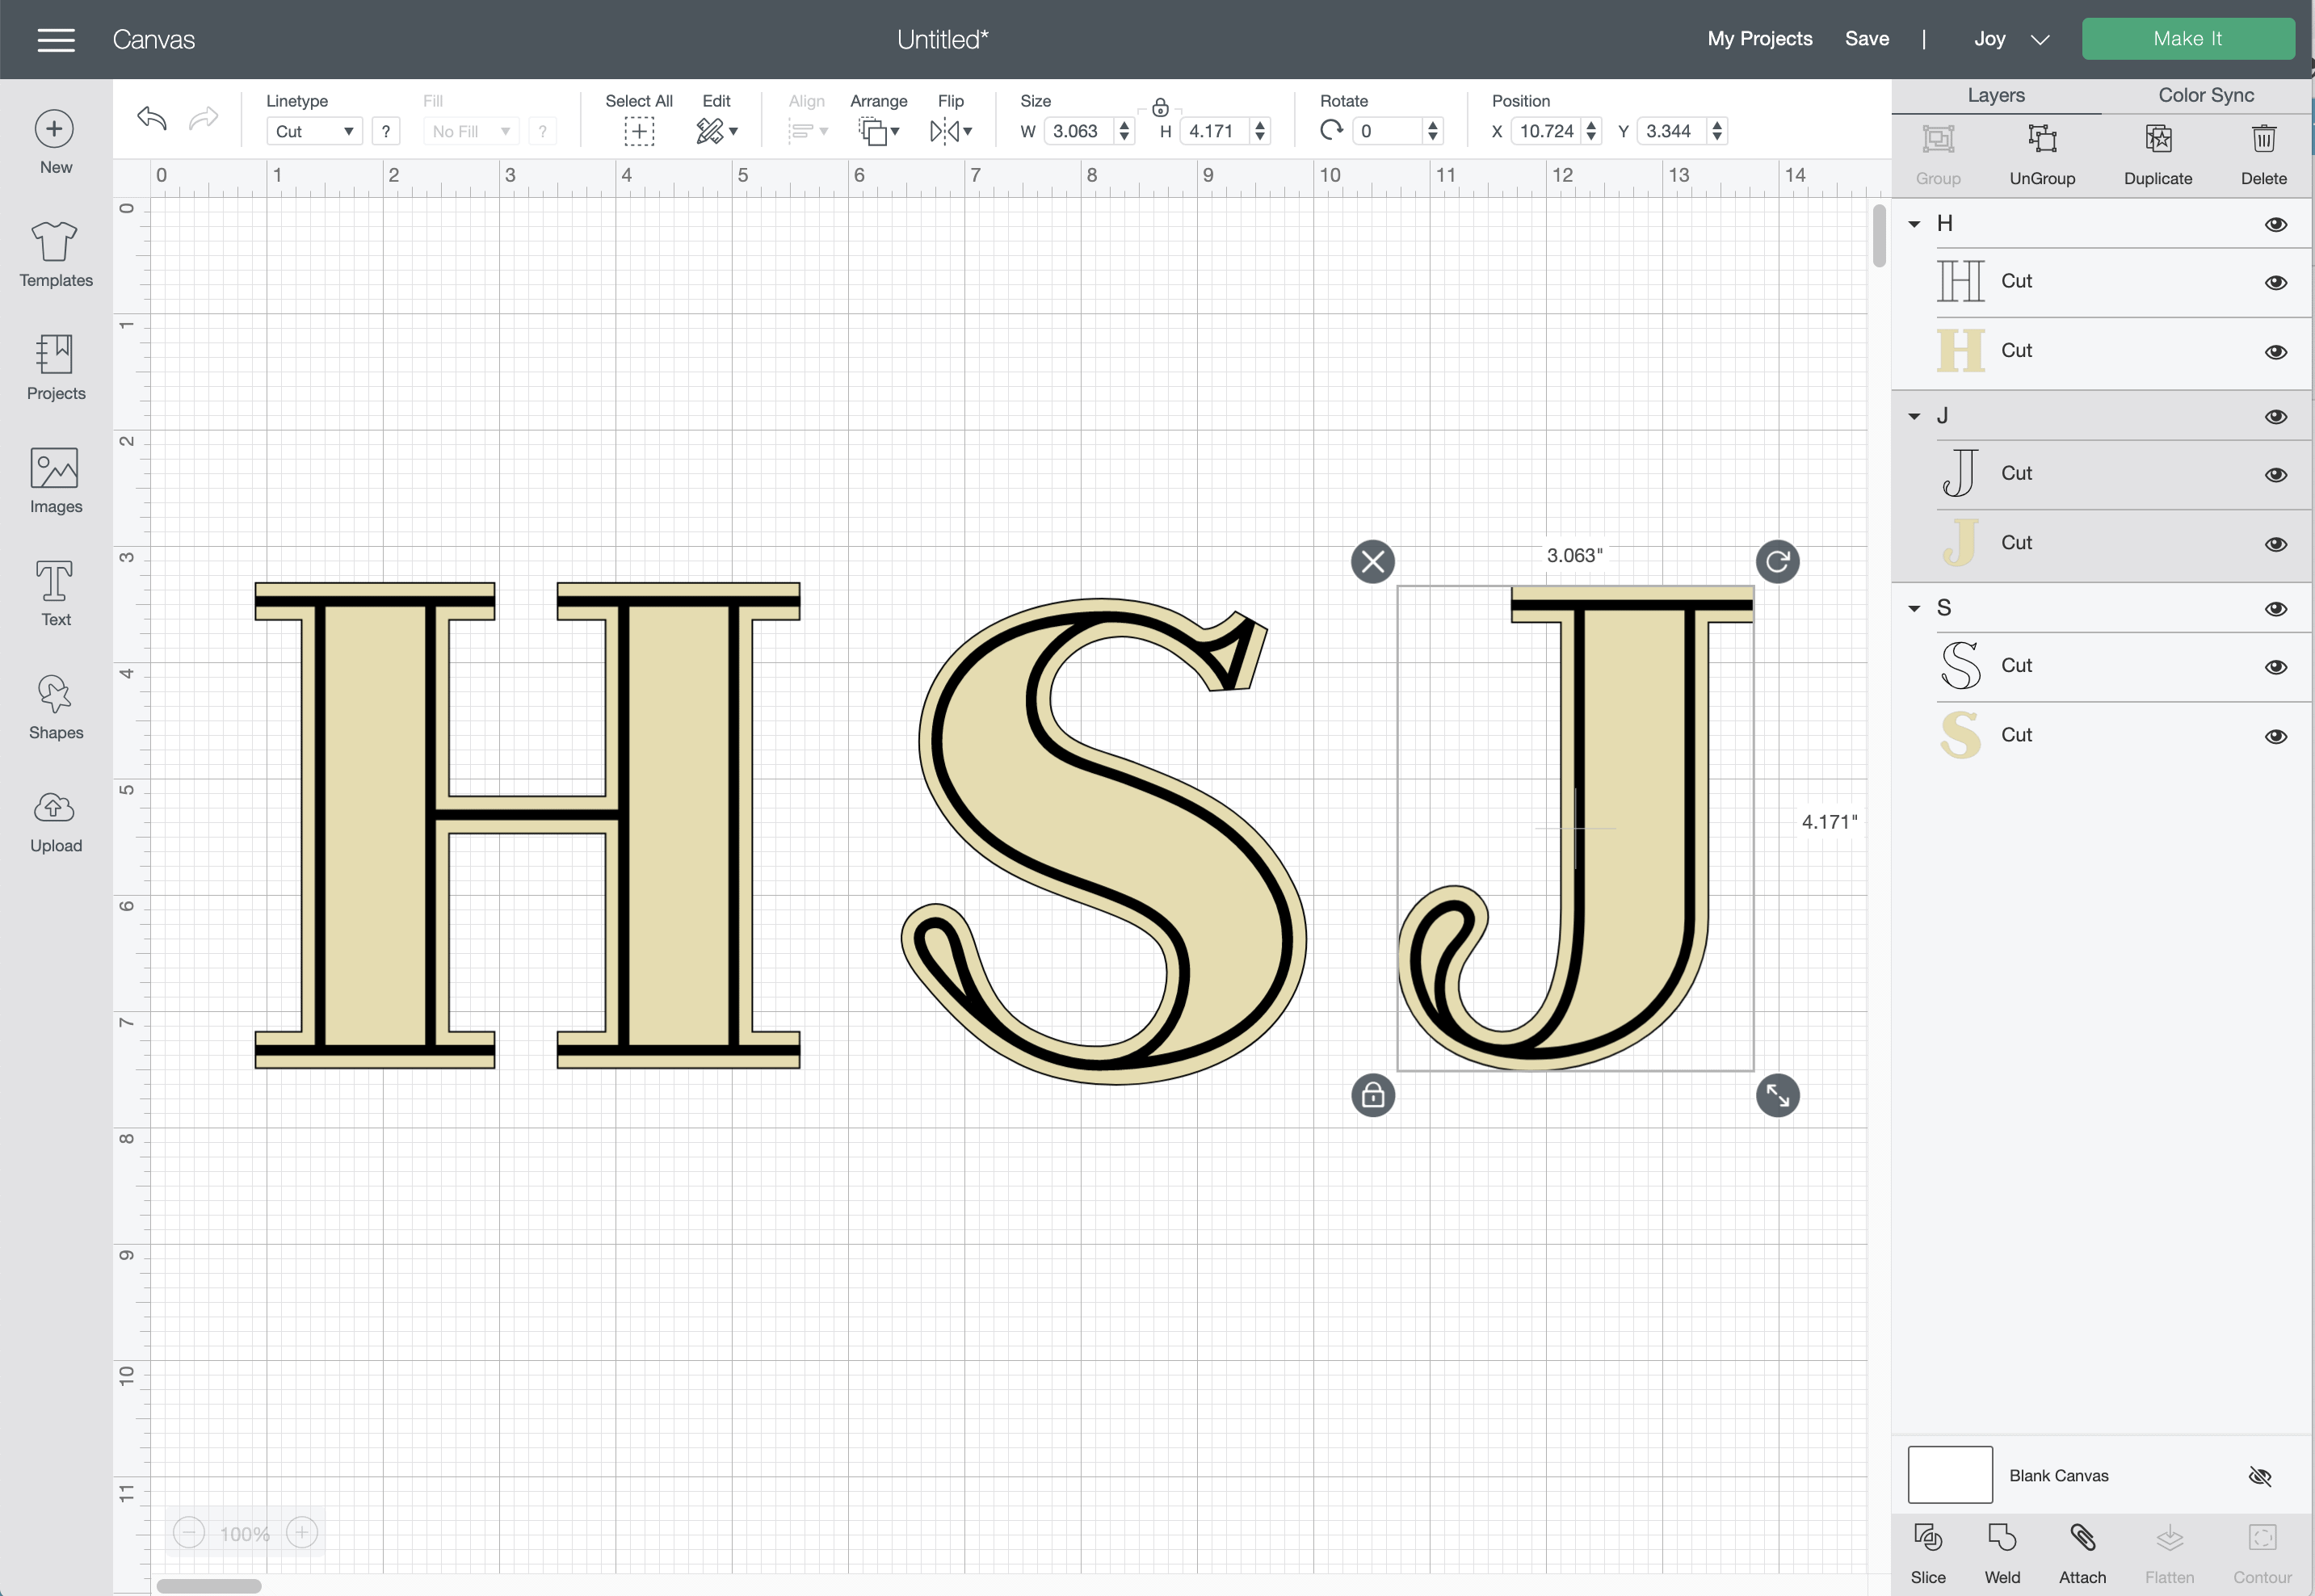
Task: Open the hamburger main menu
Action: (x=56, y=39)
